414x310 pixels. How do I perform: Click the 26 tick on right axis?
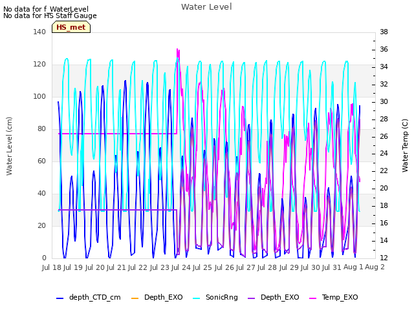point(384,136)
